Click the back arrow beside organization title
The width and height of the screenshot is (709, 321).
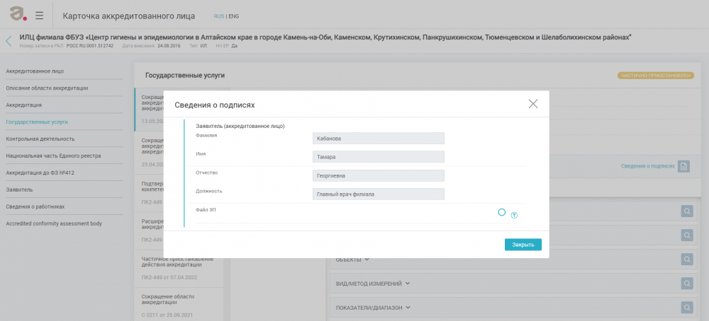[9, 40]
